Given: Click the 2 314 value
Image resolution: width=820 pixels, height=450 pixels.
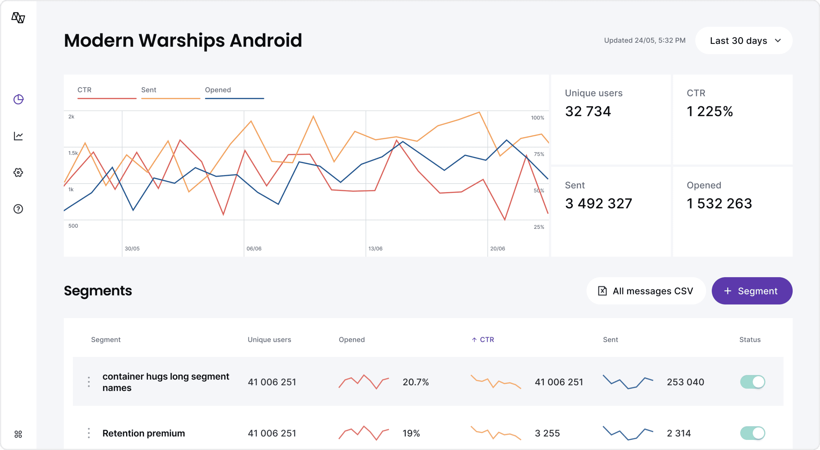Looking at the screenshot, I should (x=679, y=433).
